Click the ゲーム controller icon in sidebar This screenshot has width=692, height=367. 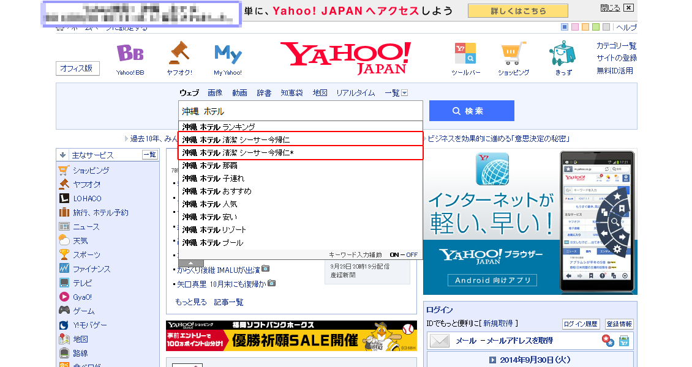click(x=64, y=310)
